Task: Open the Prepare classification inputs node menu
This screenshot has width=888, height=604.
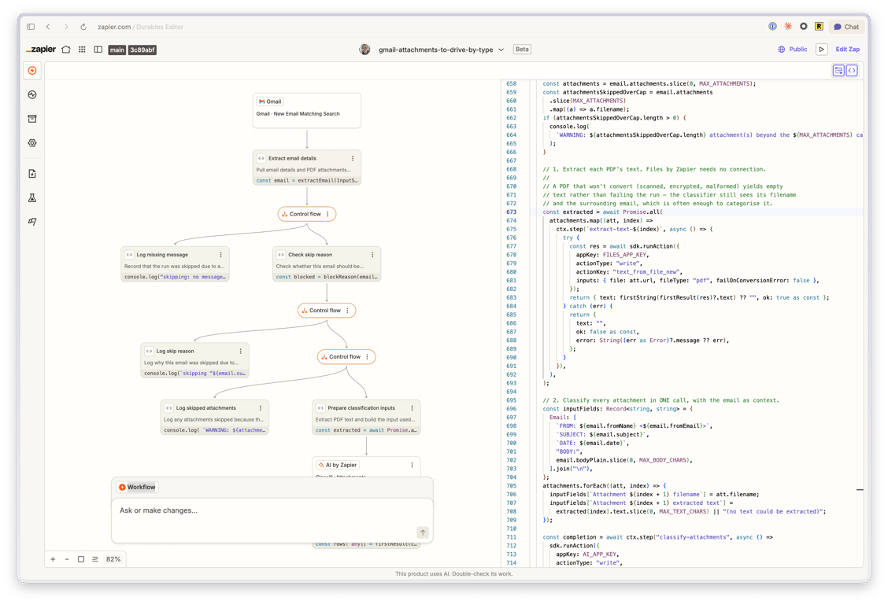Action: coord(413,407)
